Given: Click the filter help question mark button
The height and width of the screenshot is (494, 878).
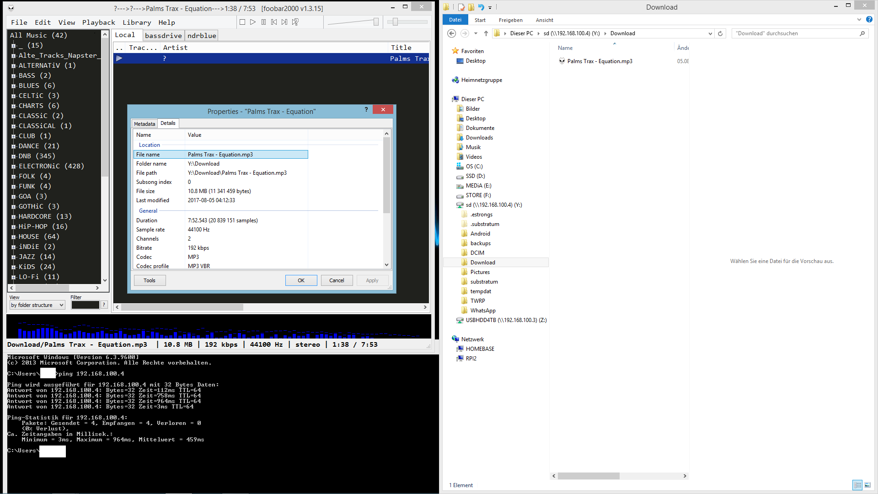Looking at the screenshot, I should click(104, 305).
